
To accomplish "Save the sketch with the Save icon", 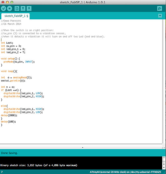I will pos(29,8).
